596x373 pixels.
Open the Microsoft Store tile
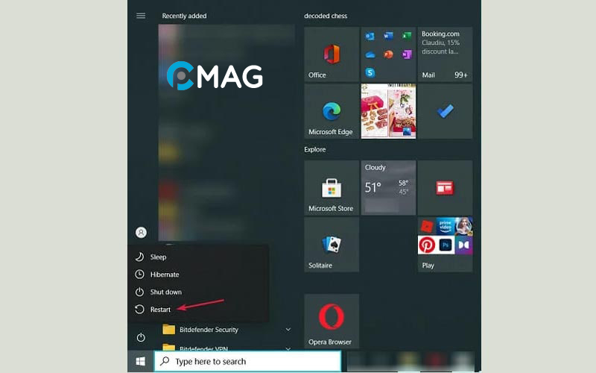coord(332,188)
